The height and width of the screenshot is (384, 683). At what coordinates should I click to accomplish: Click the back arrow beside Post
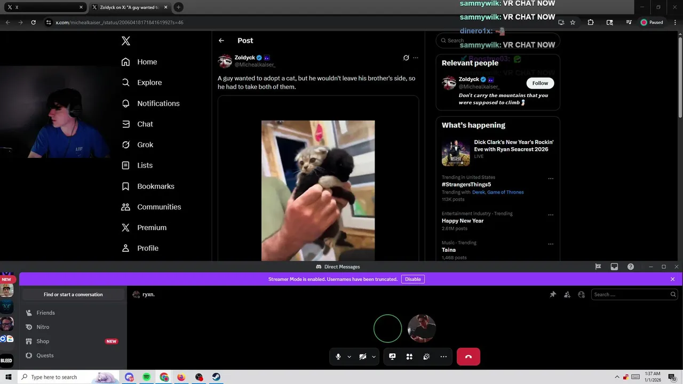pos(221,41)
